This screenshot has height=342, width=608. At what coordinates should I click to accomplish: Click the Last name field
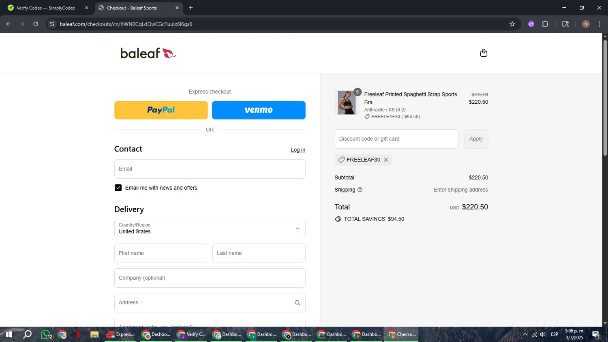(x=259, y=253)
